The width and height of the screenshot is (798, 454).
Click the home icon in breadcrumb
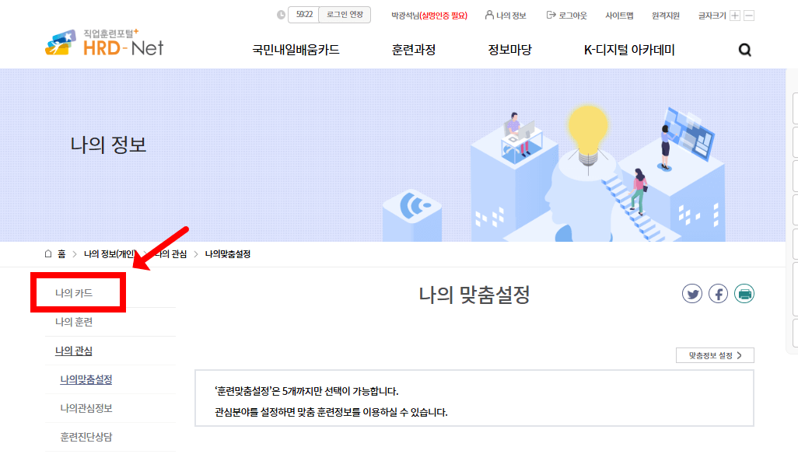[48, 253]
